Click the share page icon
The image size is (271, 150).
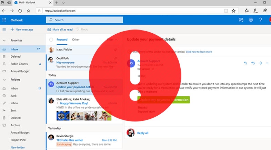point(264,11)
